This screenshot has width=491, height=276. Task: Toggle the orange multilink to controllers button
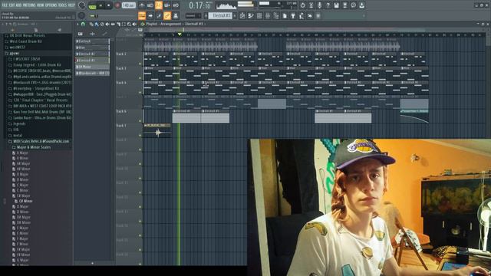167,15
